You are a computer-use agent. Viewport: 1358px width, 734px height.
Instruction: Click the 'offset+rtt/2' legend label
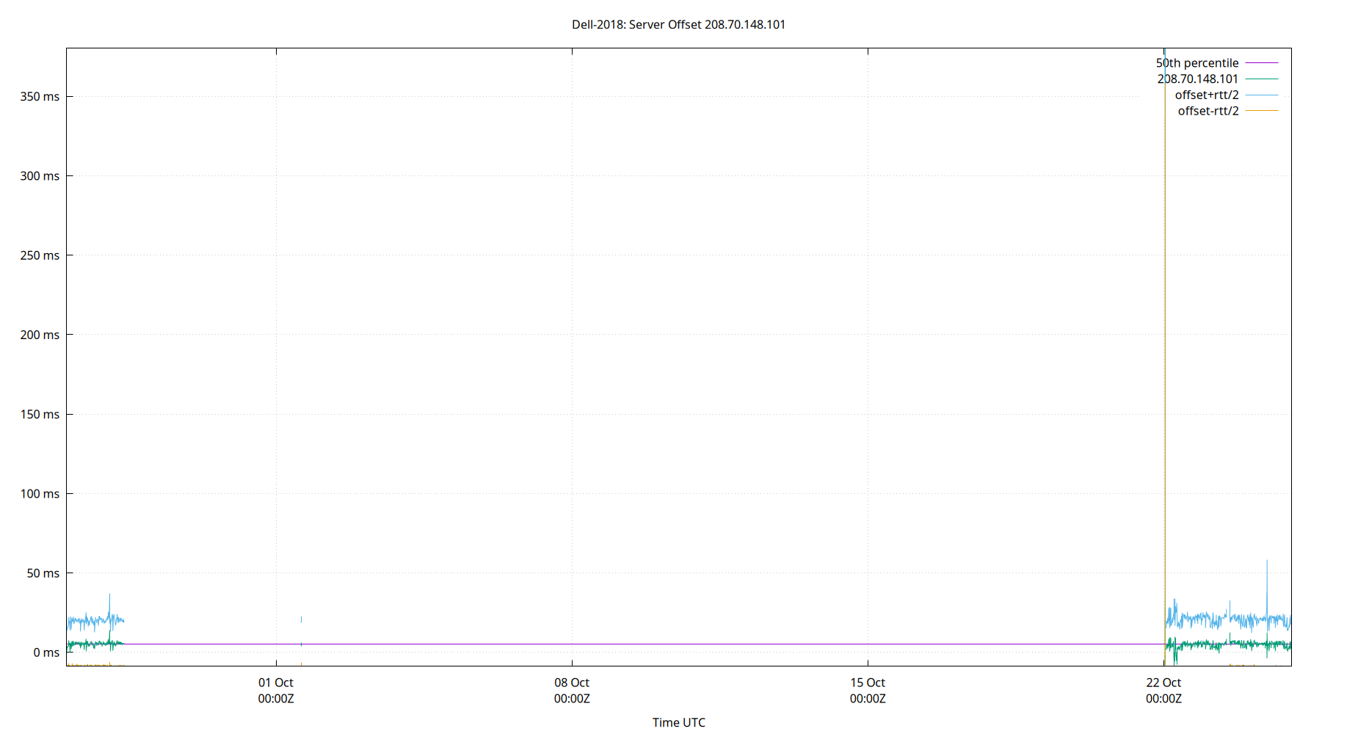pos(1207,95)
